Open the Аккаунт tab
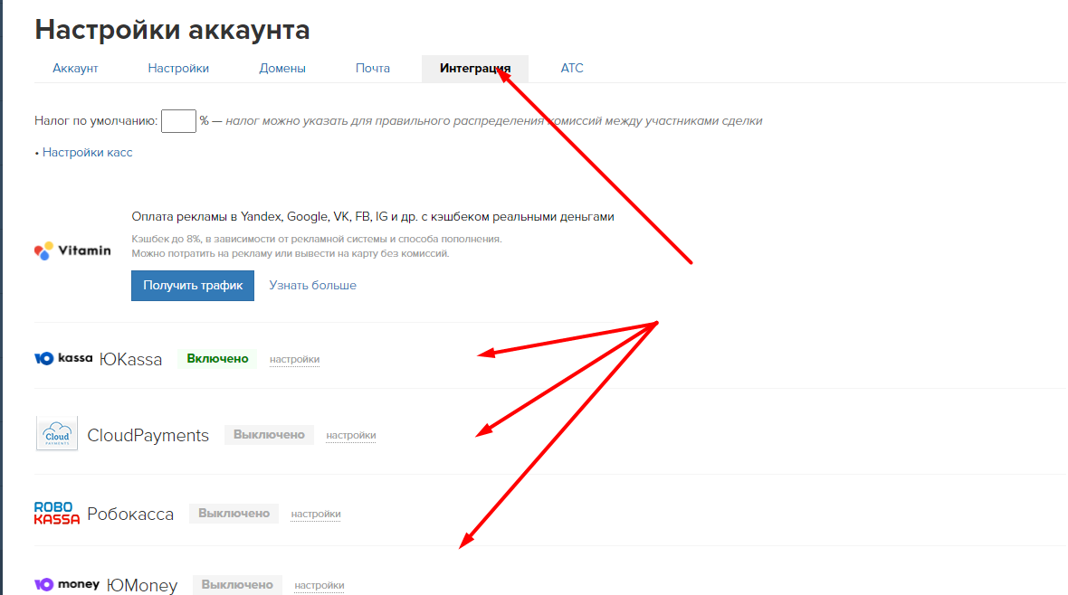The height and width of the screenshot is (595, 1068). pos(75,68)
